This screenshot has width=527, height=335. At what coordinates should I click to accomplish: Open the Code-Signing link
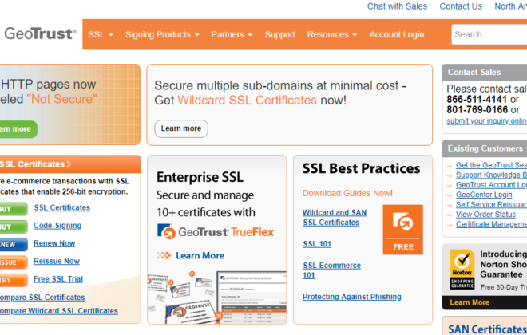(57, 226)
